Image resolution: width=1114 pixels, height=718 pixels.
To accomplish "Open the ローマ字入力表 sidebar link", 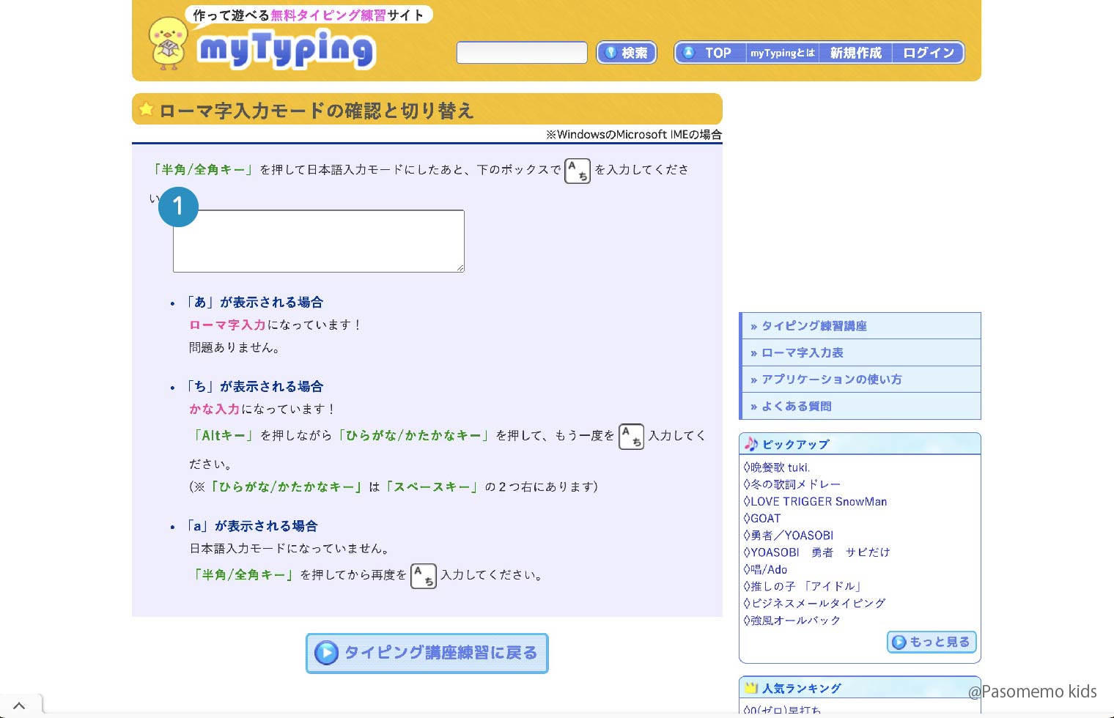I will tap(861, 352).
